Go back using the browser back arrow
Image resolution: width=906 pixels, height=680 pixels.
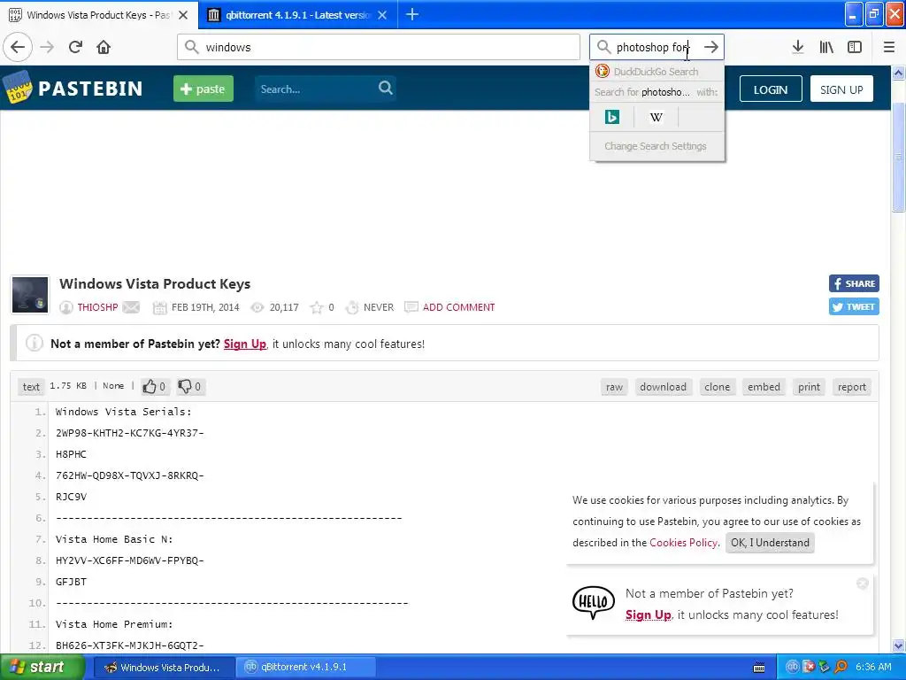click(x=18, y=47)
